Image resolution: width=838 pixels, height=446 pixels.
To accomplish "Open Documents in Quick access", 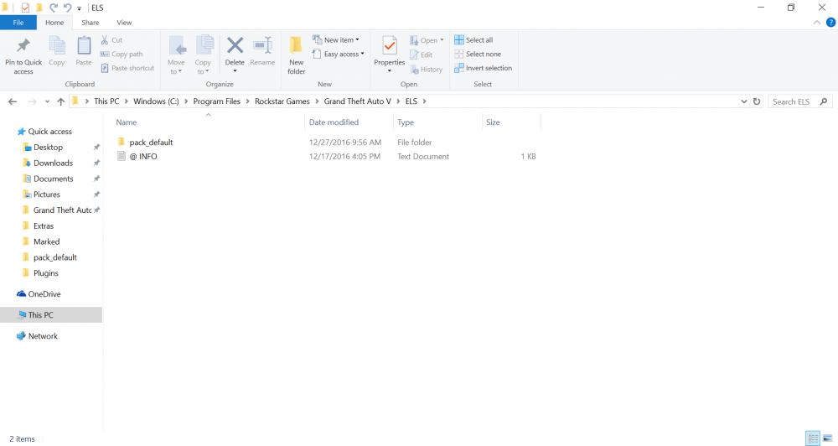I will (54, 179).
